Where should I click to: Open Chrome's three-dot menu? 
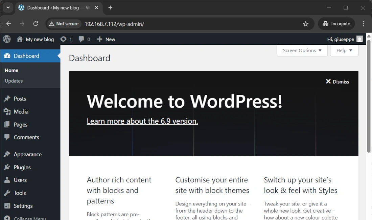[364, 23]
